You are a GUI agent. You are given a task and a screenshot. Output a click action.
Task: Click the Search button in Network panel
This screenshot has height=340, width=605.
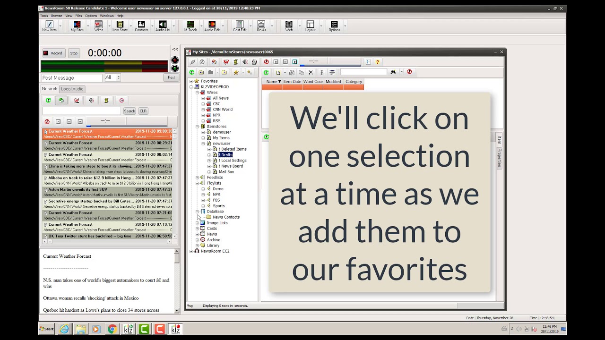[130, 111]
